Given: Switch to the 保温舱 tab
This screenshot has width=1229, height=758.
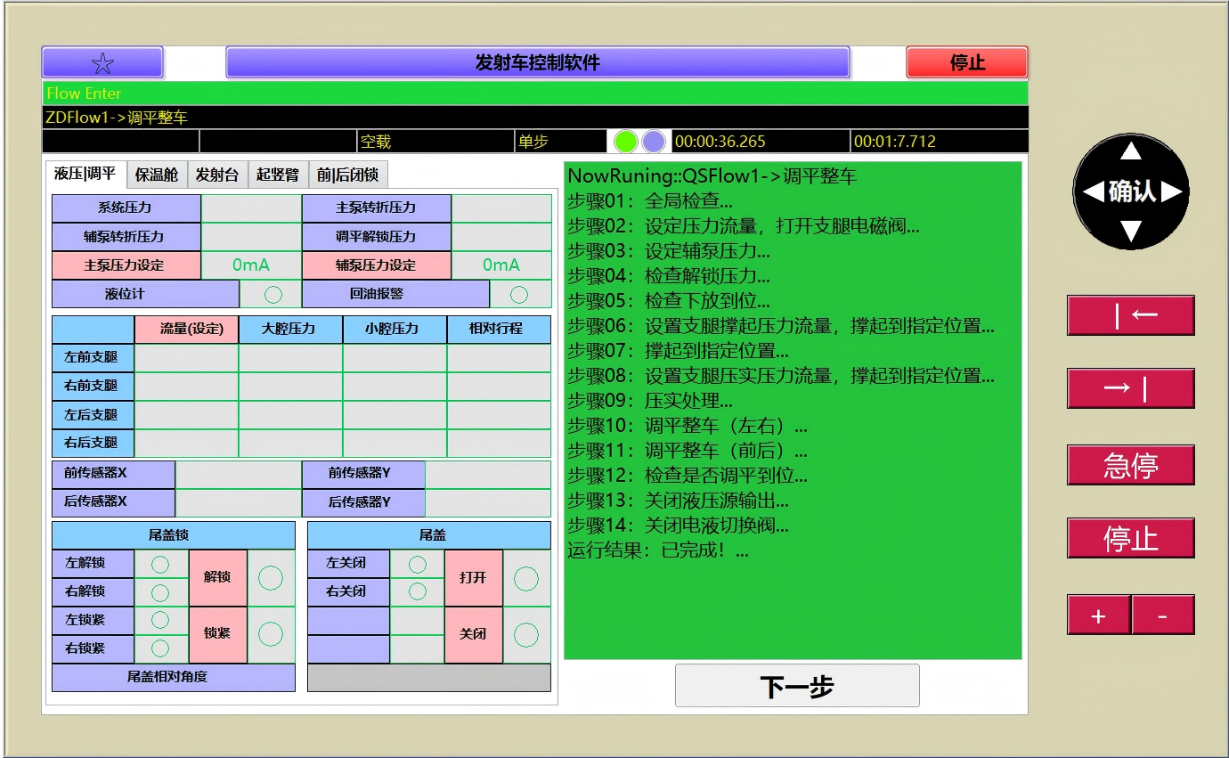Looking at the screenshot, I should click(157, 175).
